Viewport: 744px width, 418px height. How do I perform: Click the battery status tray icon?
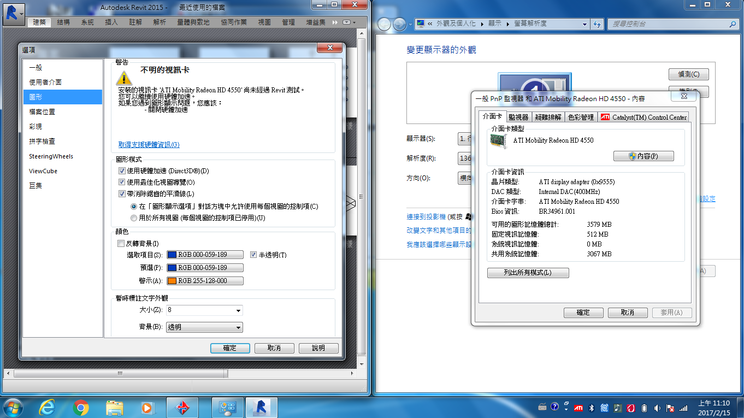644,408
